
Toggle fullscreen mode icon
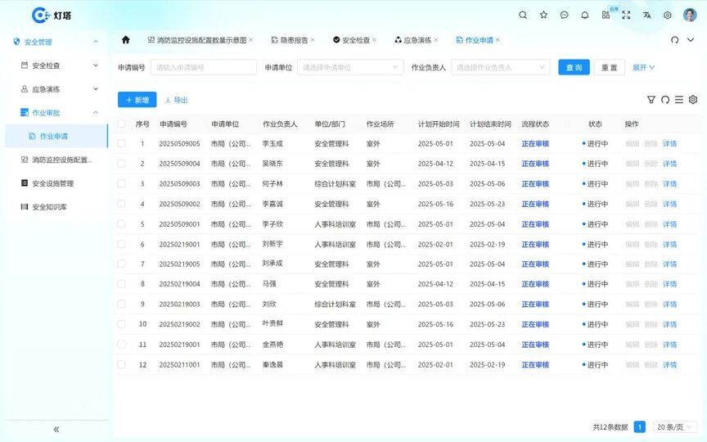(626, 15)
